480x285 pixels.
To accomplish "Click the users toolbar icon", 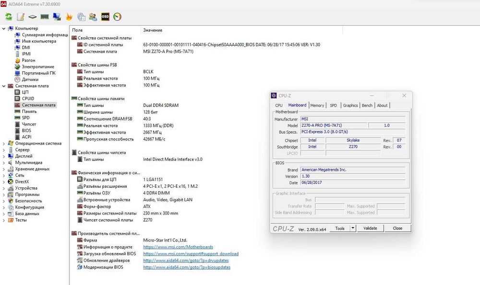I will coord(93,17).
